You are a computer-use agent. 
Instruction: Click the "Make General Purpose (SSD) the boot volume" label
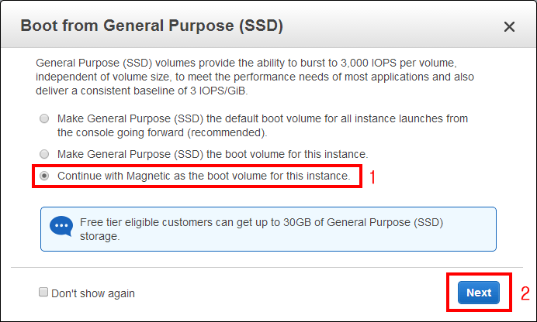(212, 154)
